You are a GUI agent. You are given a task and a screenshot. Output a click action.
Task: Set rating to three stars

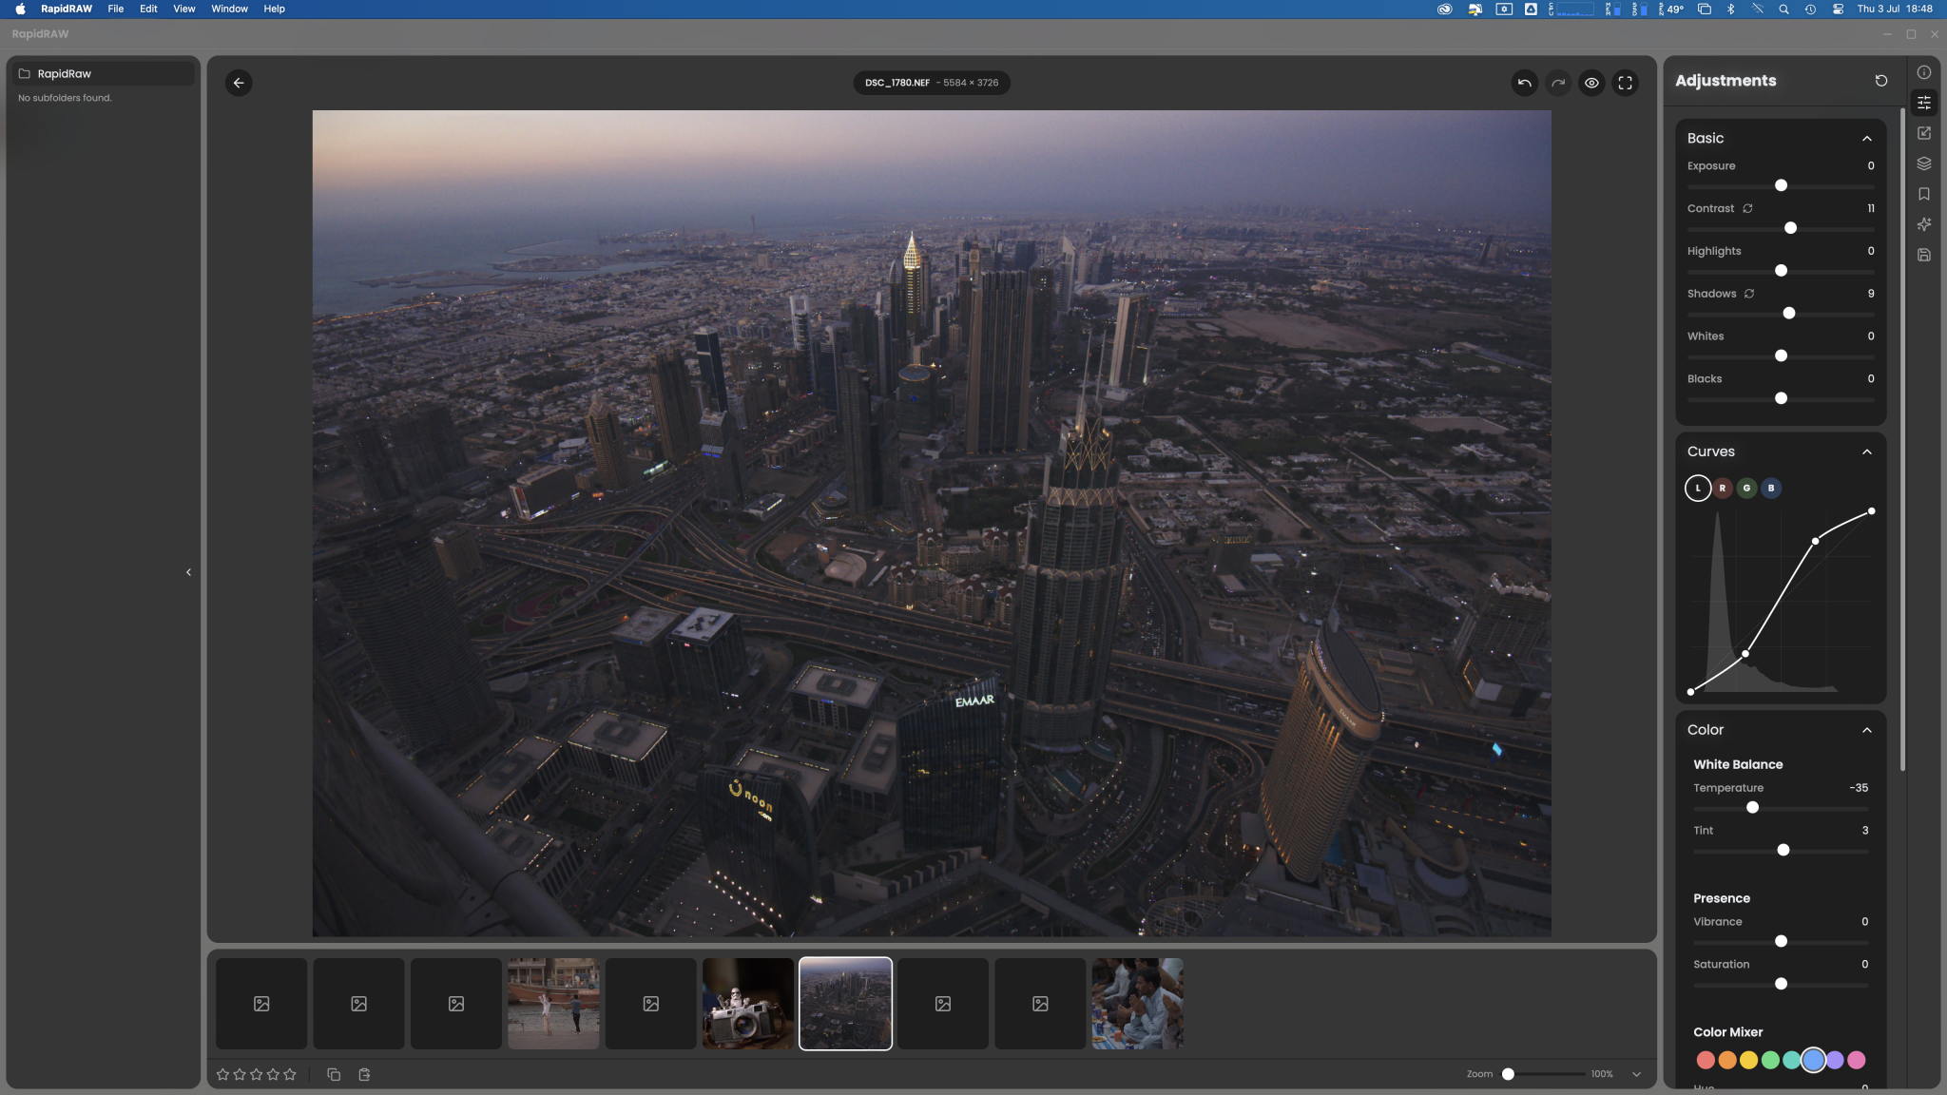pyautogui.click(x=257, y=1074)
